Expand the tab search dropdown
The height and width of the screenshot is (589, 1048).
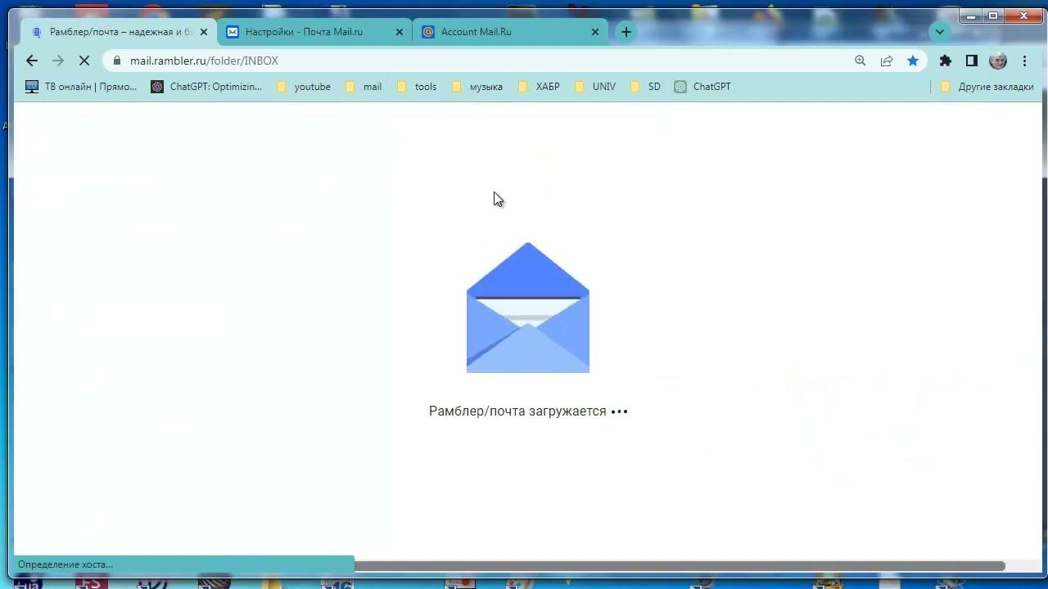coord(940,32)
